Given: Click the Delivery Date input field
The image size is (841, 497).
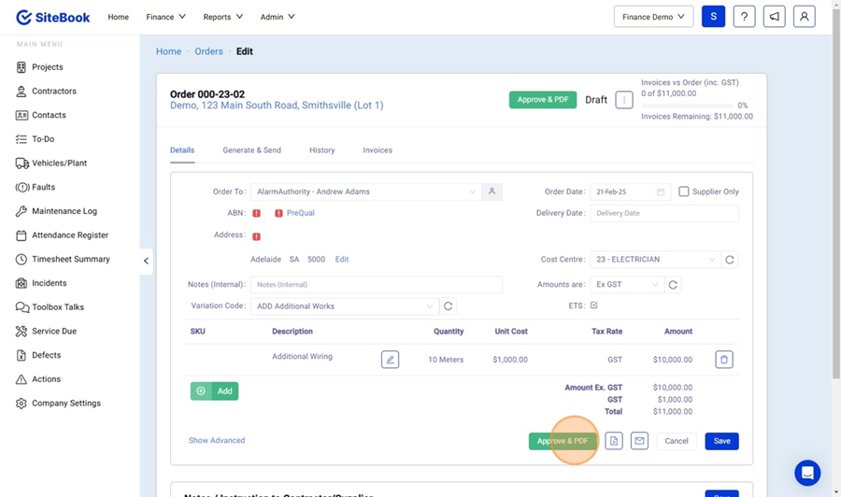Looking at the screenshot, I should tap(663, 213).
